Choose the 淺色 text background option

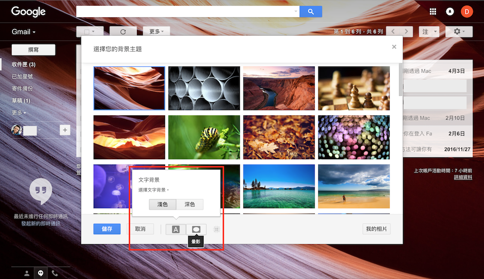point(162,205)
